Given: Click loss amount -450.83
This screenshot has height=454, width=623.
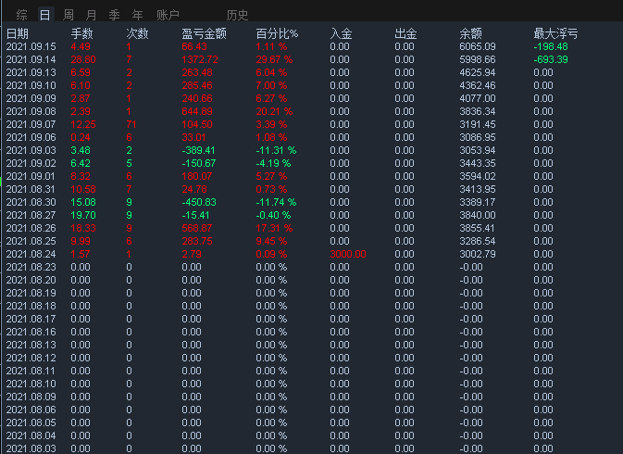Looking at the screenshot, I should (x=199, y=202).
